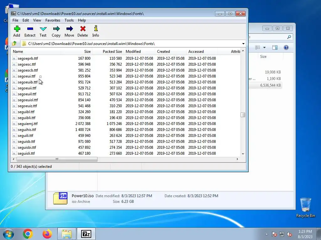Click the segoeui.ttf file icon
The image size is (321, 240).
(x=14, y=76)
